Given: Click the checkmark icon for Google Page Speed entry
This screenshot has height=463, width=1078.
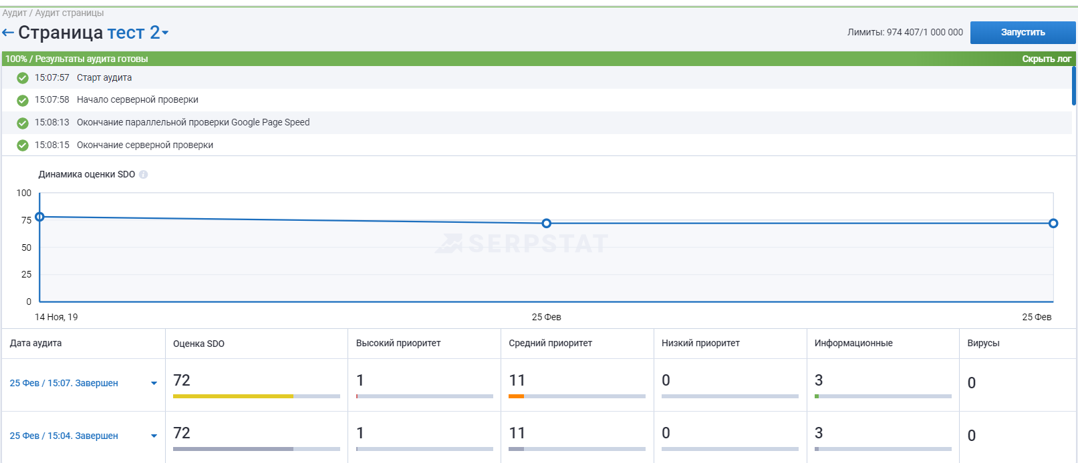Looking at the screenshot, I should point(23,123).
